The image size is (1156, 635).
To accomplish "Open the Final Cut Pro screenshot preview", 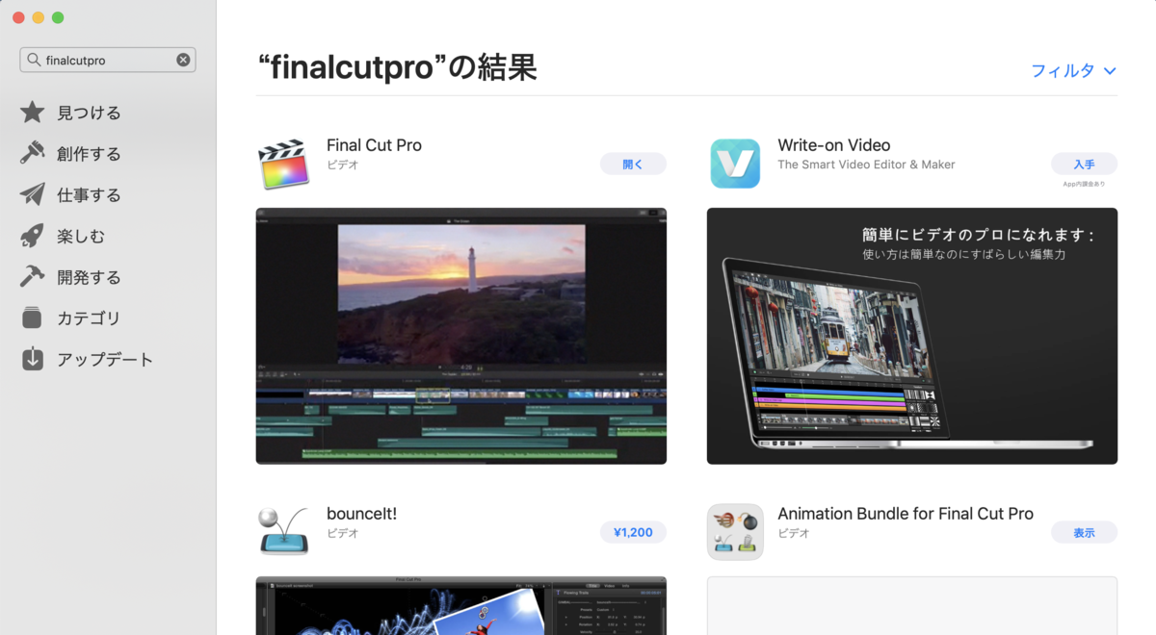I will (460, 336).
